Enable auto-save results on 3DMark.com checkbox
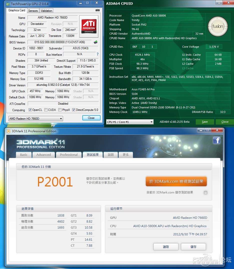234x269 pixels. click(206, 192)
